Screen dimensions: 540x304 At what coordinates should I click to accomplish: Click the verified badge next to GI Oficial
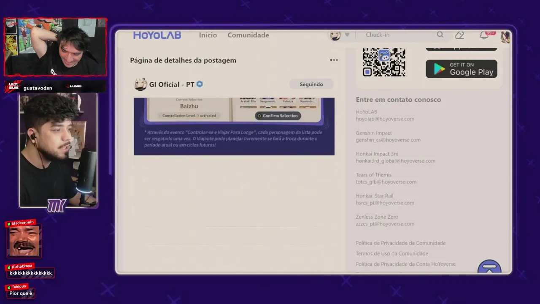(200, 84)
